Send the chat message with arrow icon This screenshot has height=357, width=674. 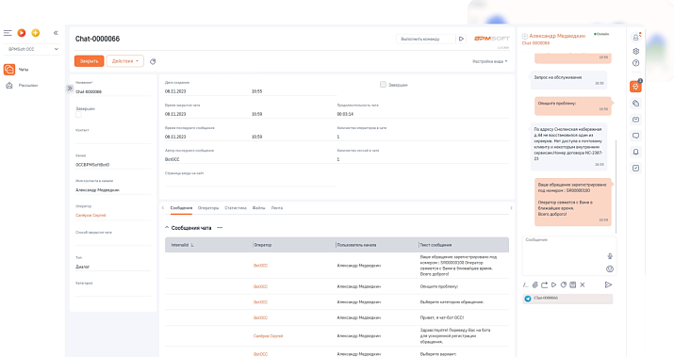pos(608,284)
